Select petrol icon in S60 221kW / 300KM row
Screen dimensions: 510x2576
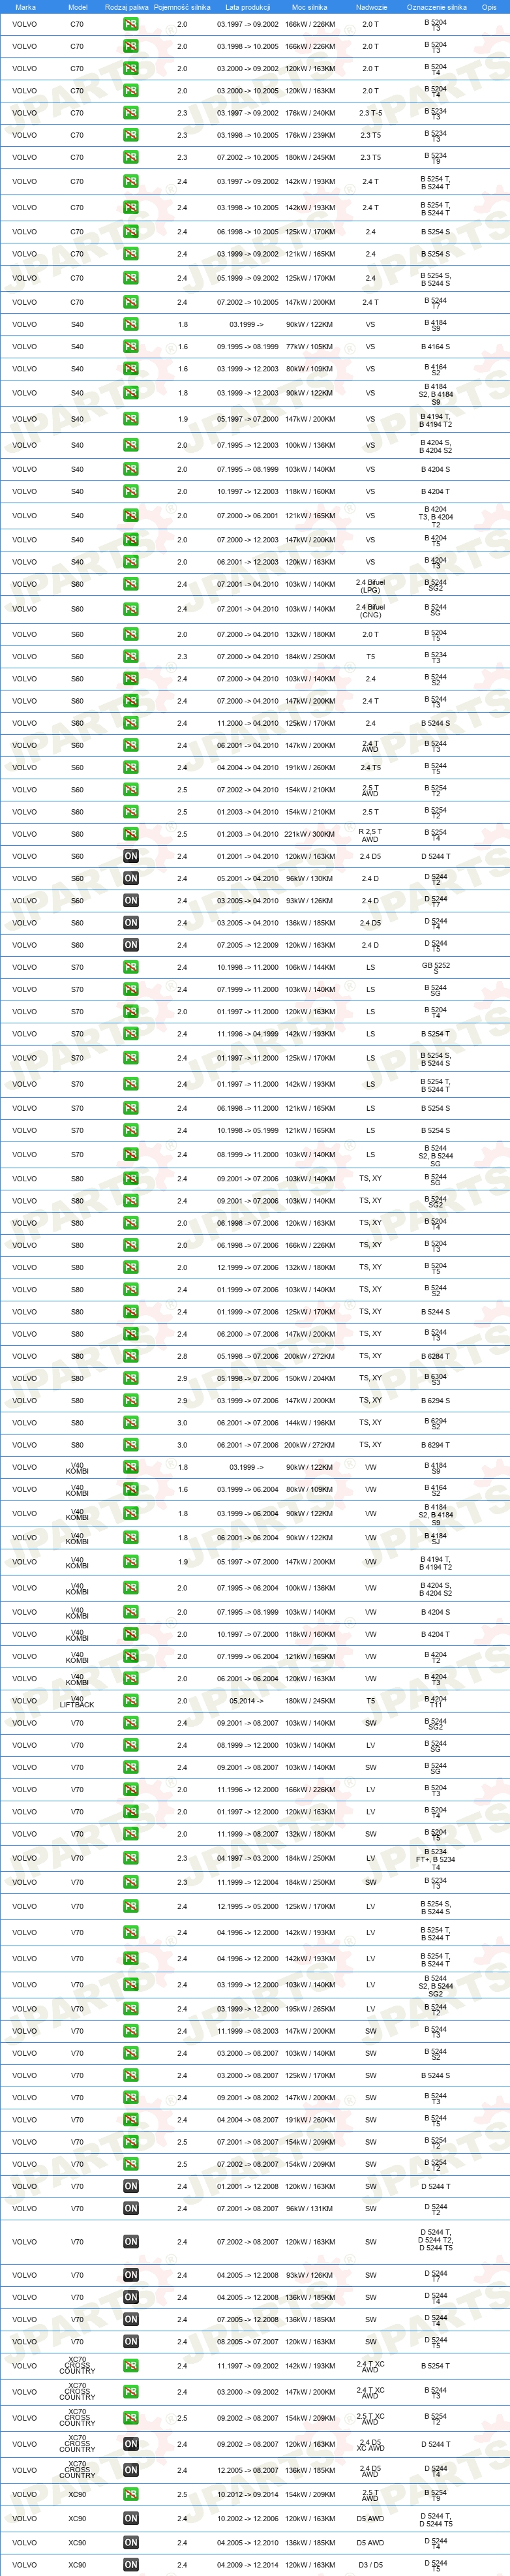[x=131, y=834]
